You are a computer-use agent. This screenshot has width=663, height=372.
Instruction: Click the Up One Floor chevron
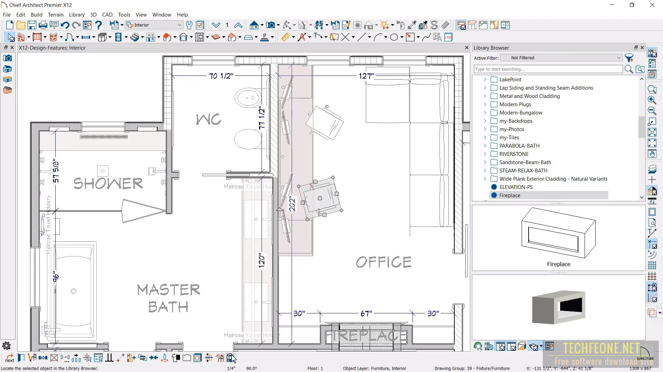[x=238, y=25]
